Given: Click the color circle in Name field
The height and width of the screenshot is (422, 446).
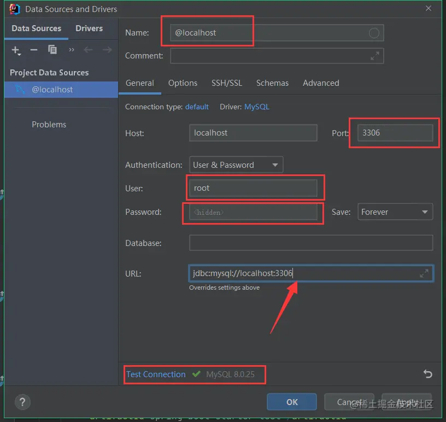Looking at the screenshot, I should [374, 33].
